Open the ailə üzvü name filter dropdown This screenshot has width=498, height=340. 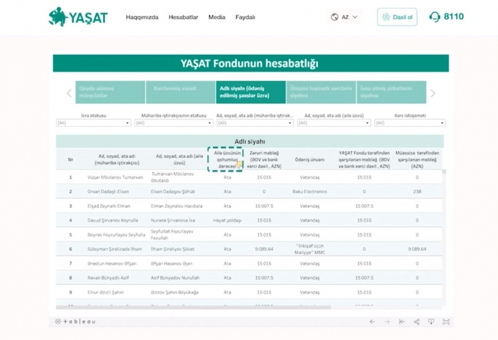[334, 123]
